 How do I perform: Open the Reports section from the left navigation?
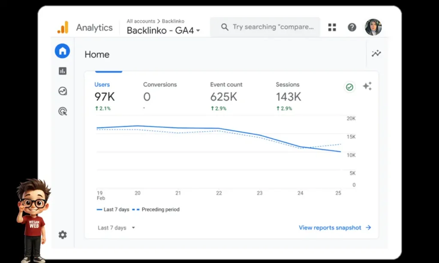[x=63, y=71]
